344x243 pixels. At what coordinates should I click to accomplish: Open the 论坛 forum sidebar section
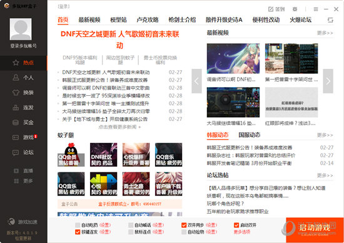tap(24, 152)
